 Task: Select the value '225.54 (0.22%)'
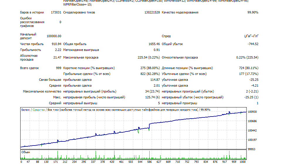[149, 58]
